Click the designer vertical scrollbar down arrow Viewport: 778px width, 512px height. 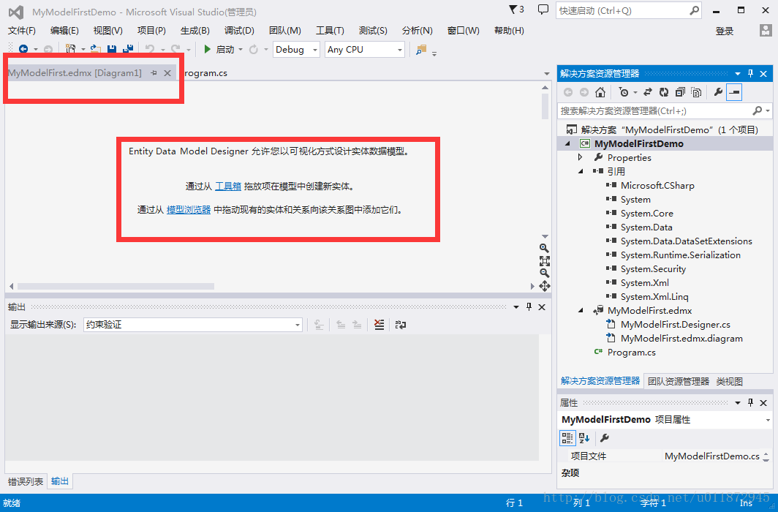click(545, 237)
